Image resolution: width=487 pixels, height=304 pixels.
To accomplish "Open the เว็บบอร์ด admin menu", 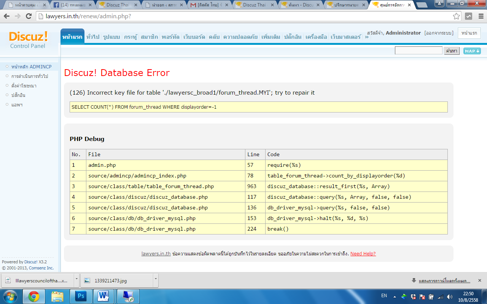I will 194,37.
